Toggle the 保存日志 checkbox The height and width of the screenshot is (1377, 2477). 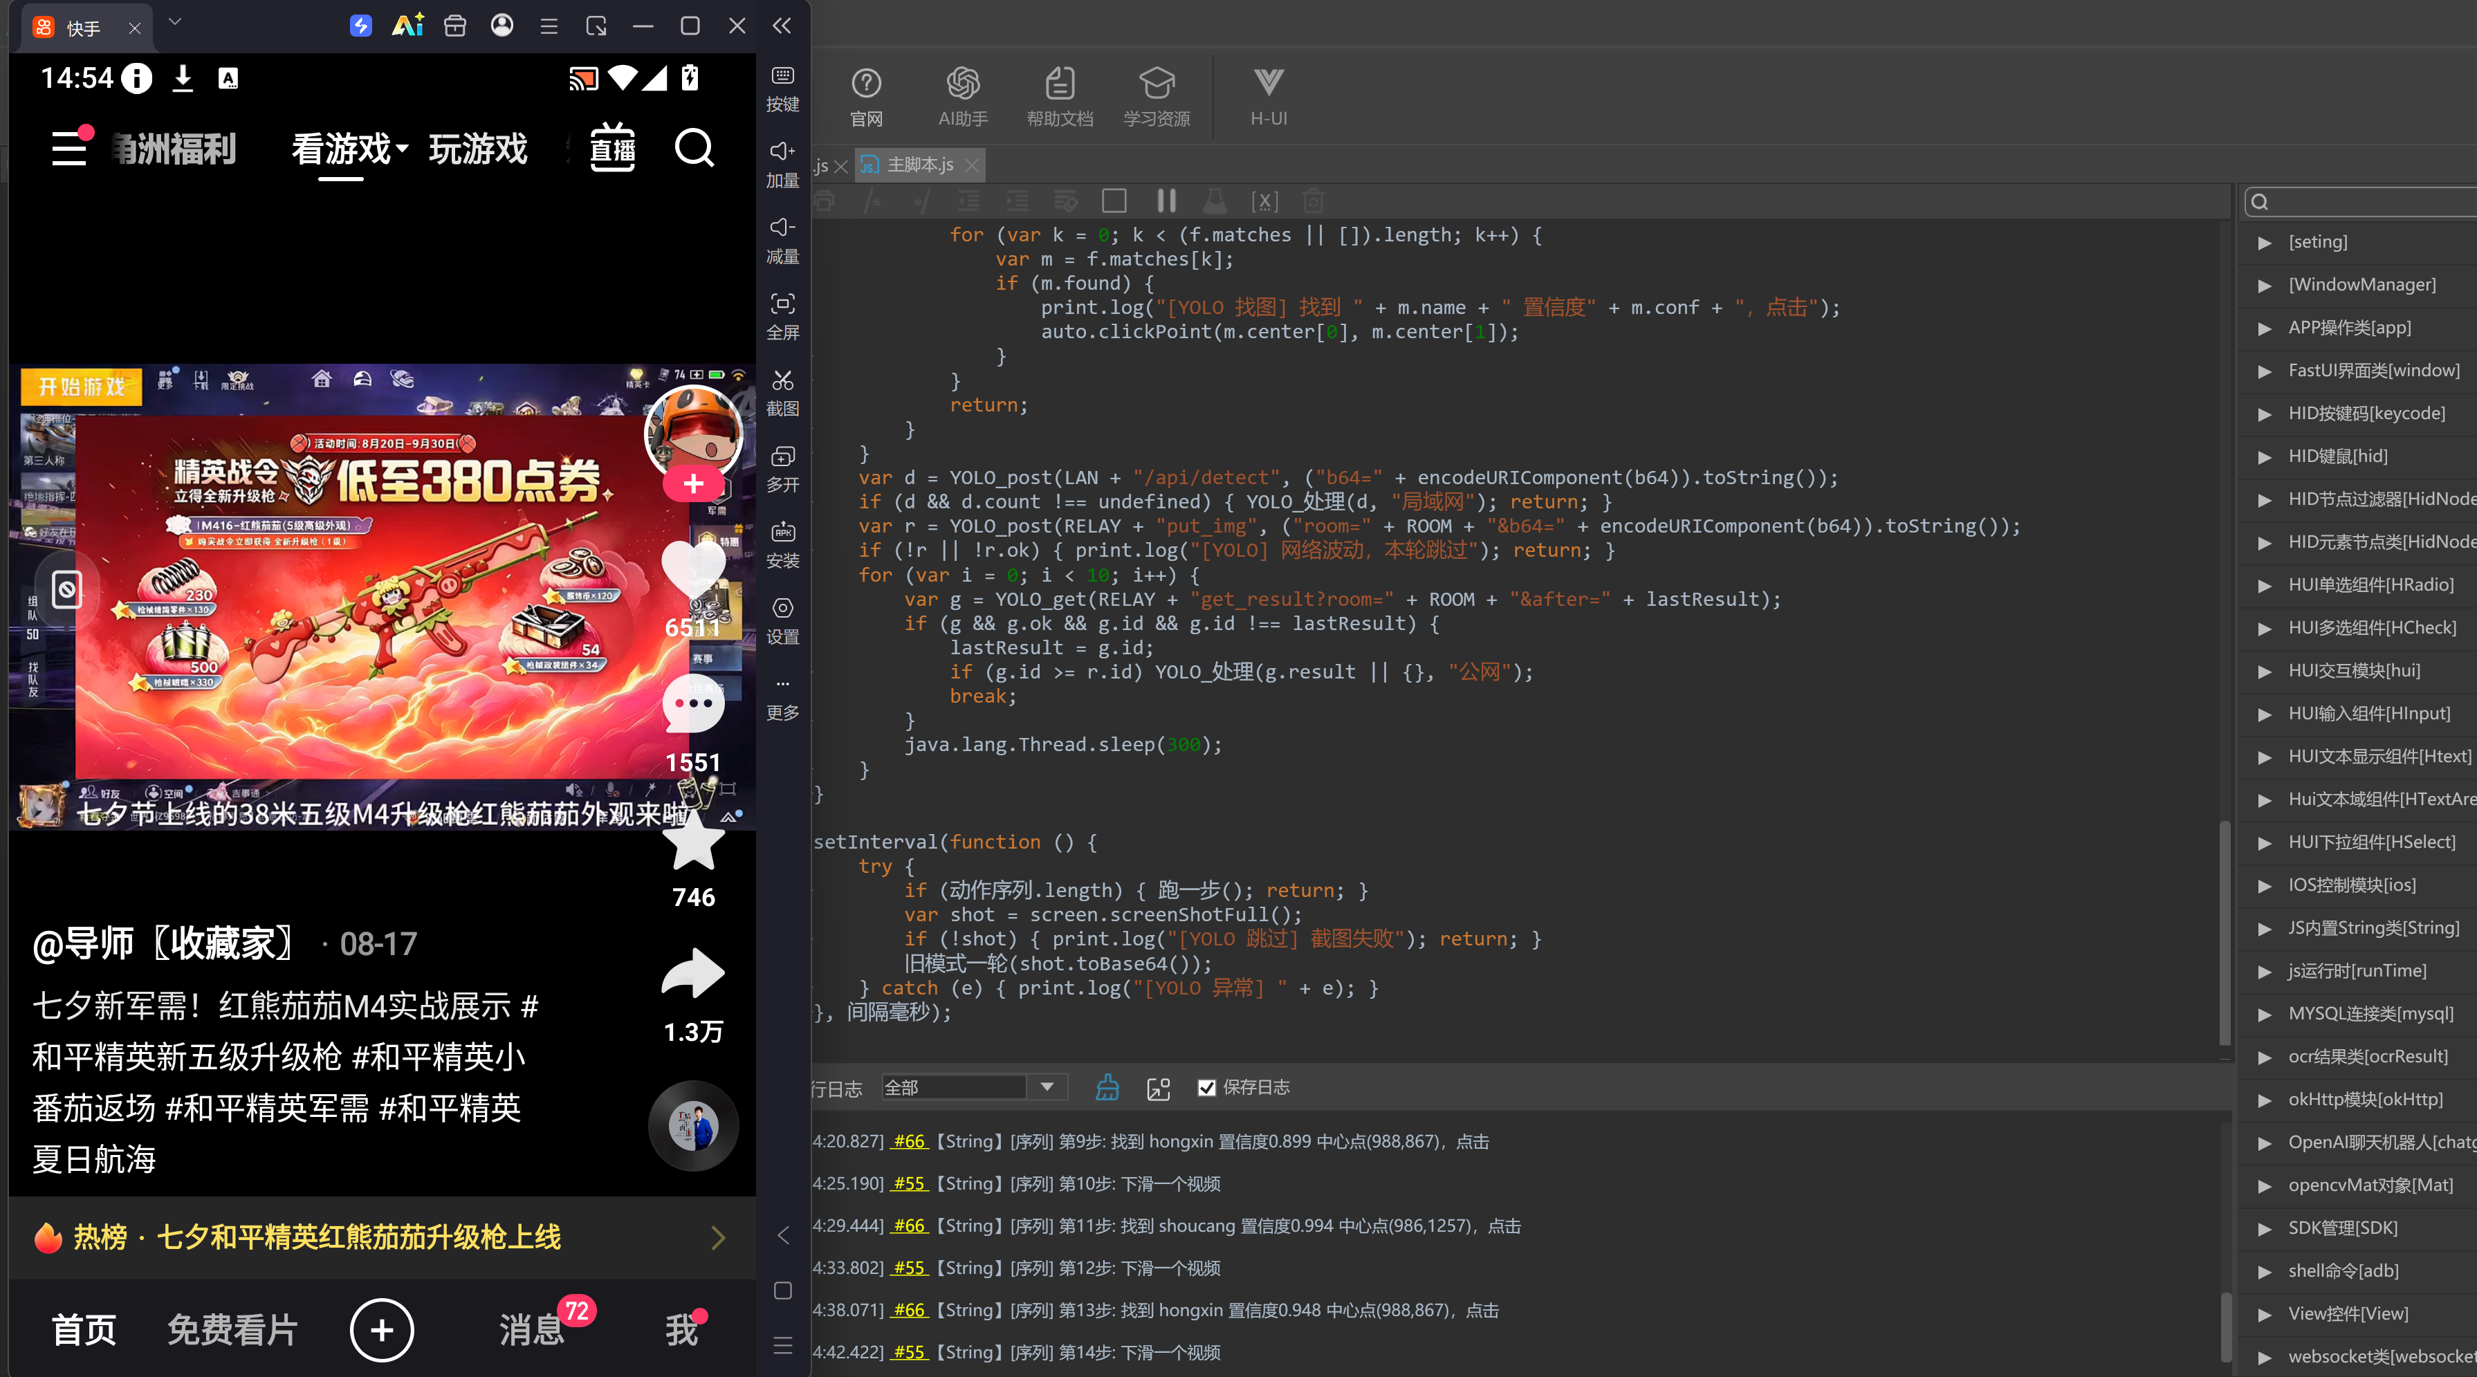click(1207, 1088)
